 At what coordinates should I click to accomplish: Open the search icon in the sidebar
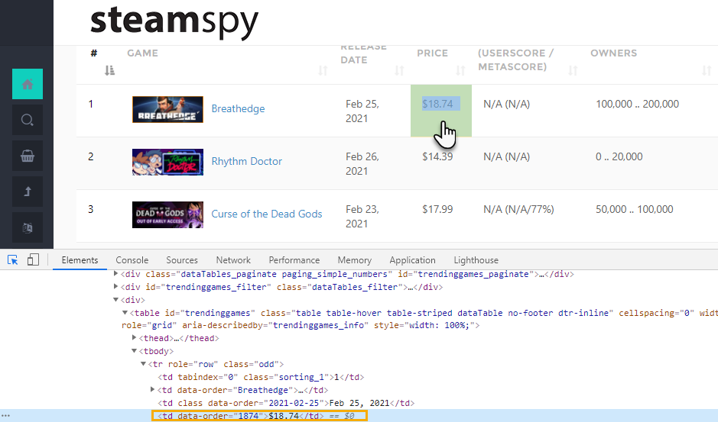click(x=28, y=120)
